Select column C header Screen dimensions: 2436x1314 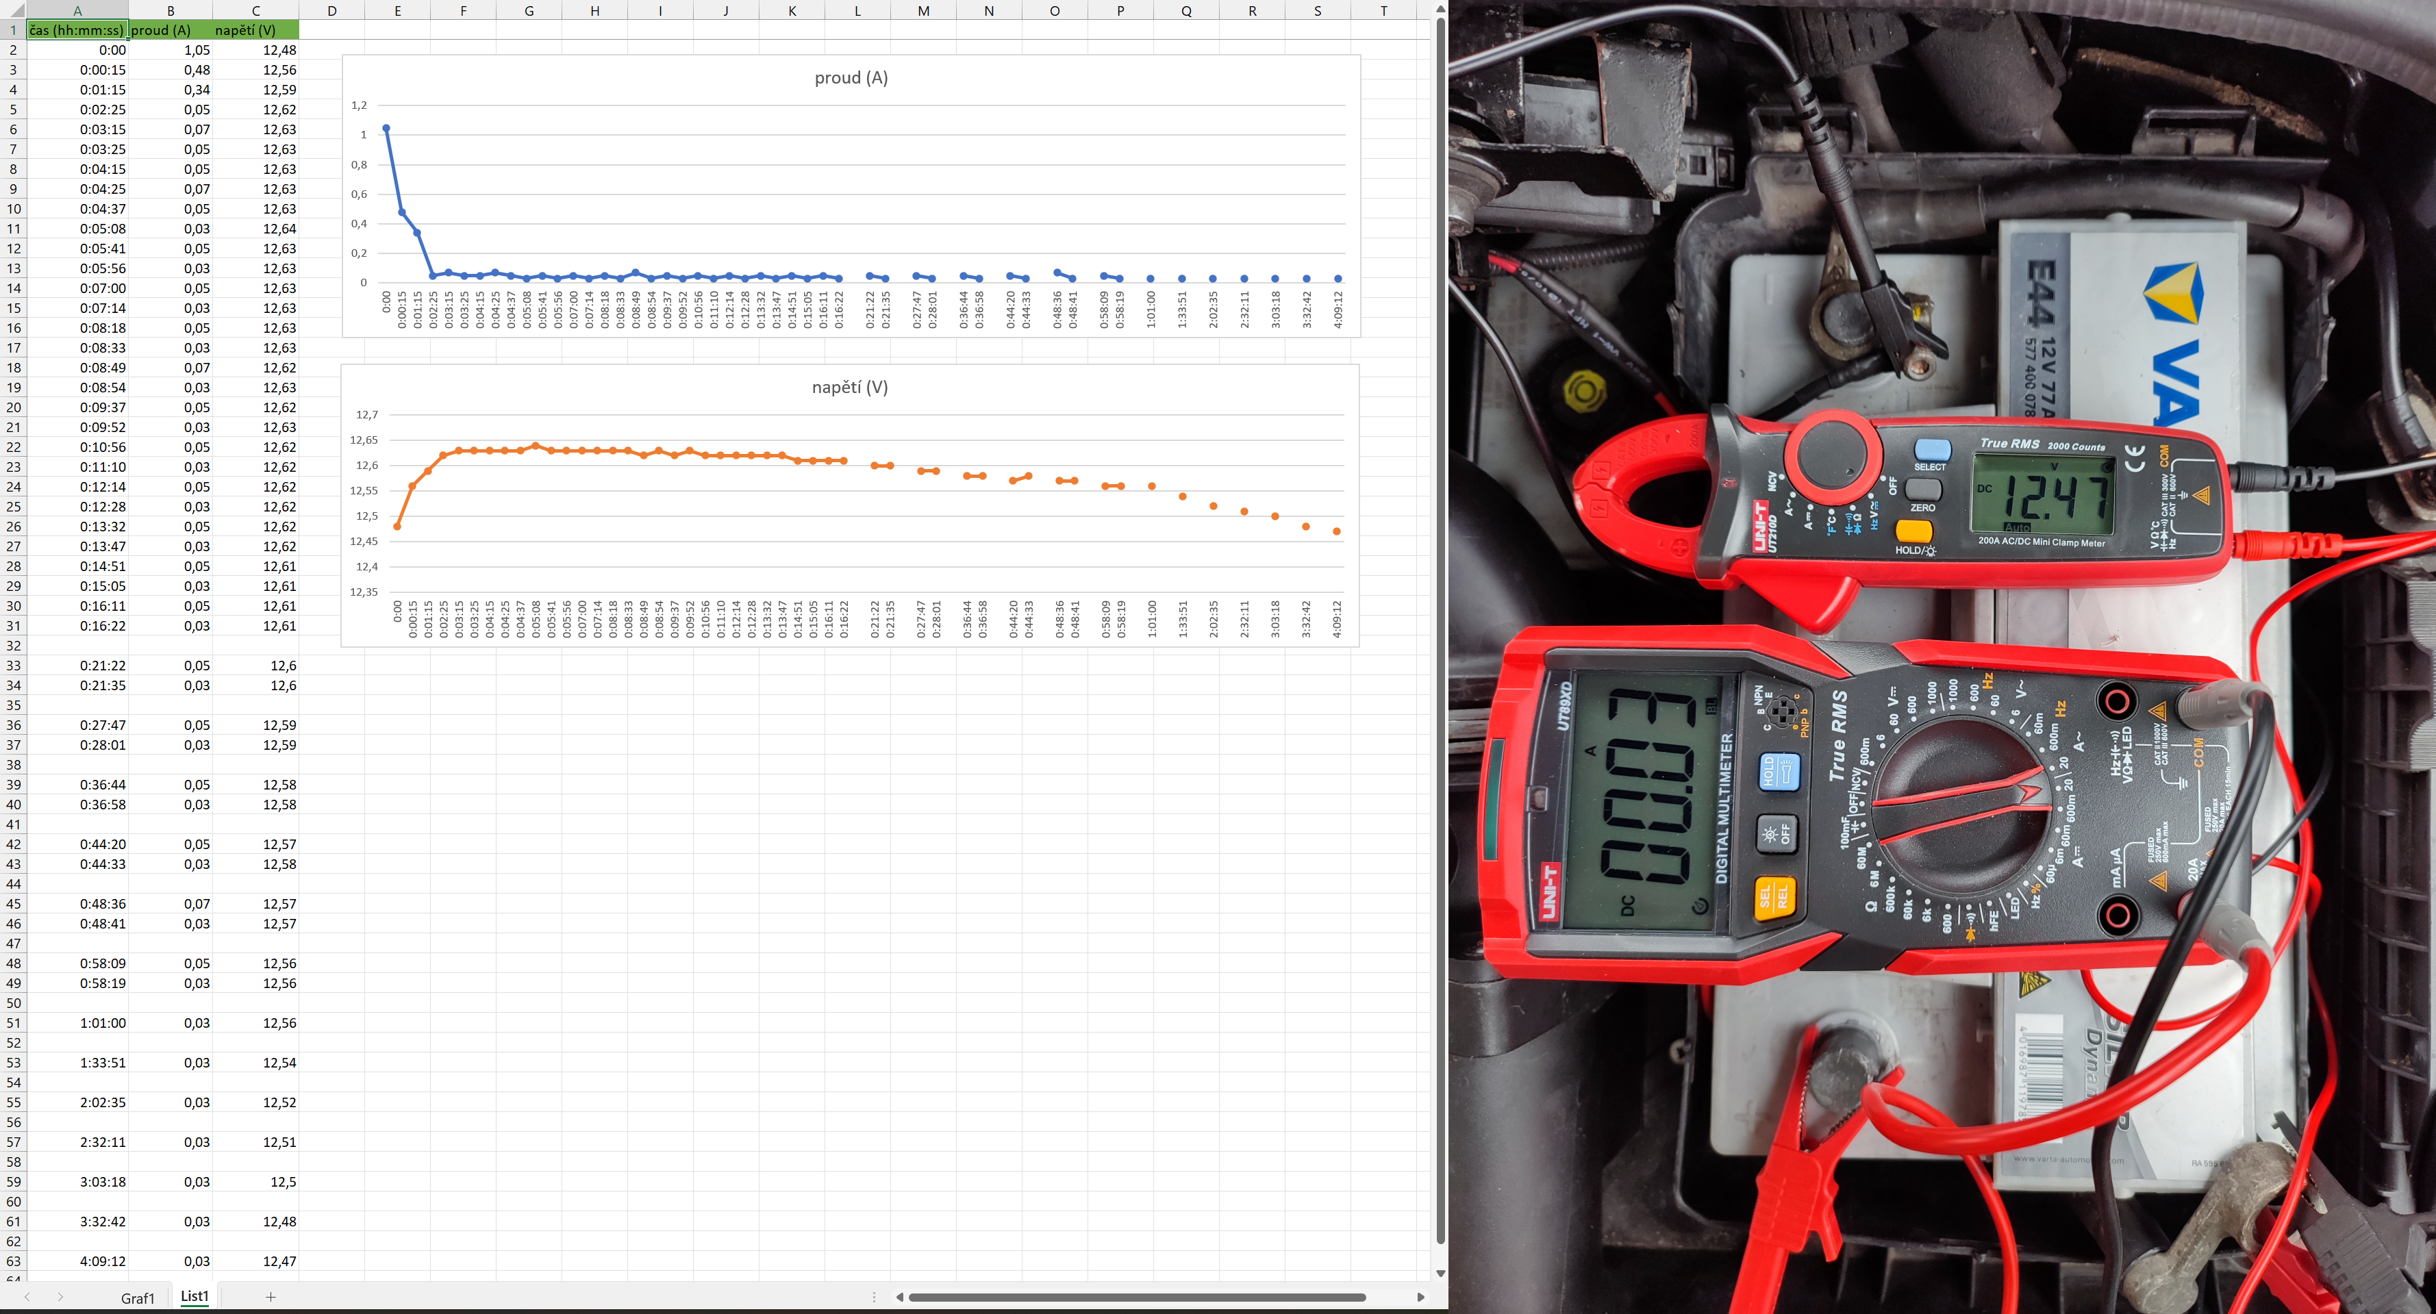255,10
